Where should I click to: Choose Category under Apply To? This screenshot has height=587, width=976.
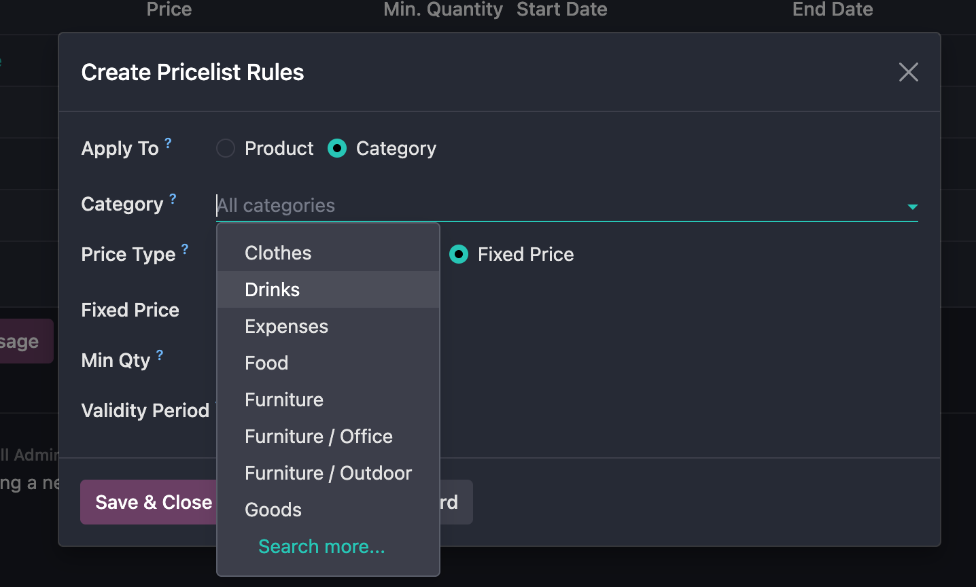click(x=337, y=147)
